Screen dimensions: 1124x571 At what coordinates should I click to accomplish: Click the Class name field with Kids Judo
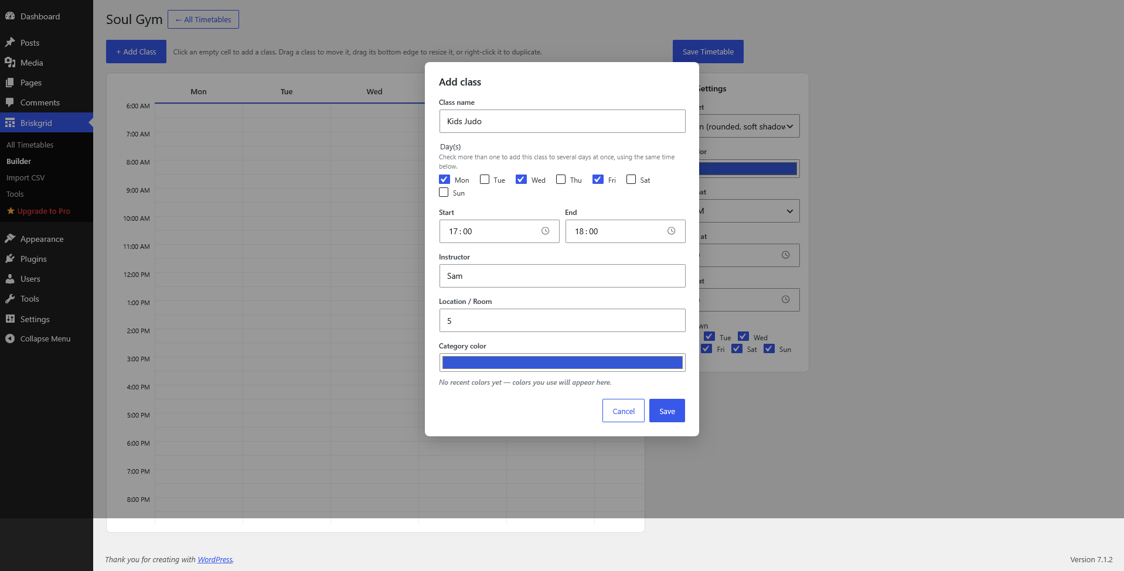click(x=563, y=121)
